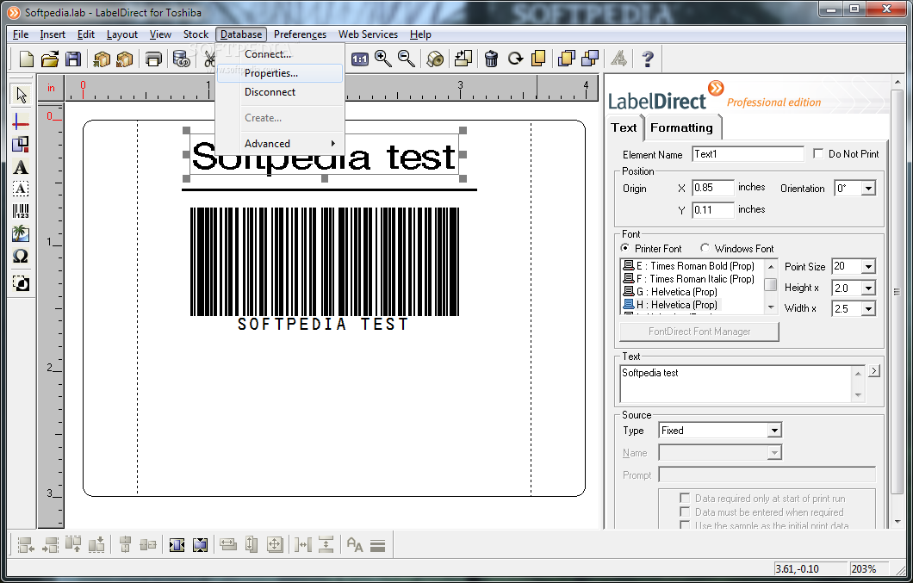Click the font size AA icon

pyautogui.click(x=355, y=545)
